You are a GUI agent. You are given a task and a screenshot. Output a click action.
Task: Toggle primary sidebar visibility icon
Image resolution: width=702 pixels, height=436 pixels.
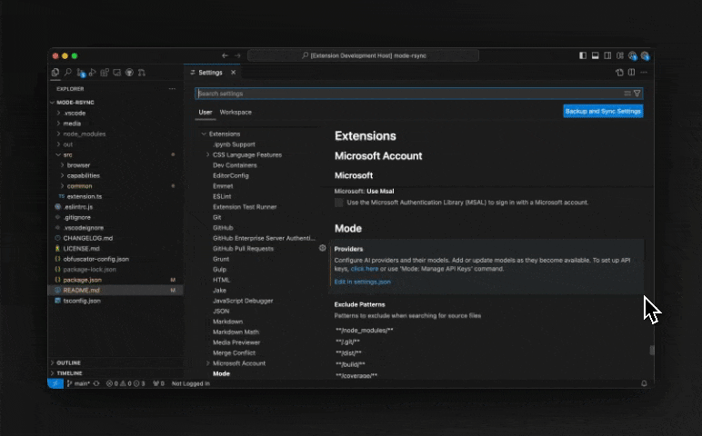coord(583,56)
